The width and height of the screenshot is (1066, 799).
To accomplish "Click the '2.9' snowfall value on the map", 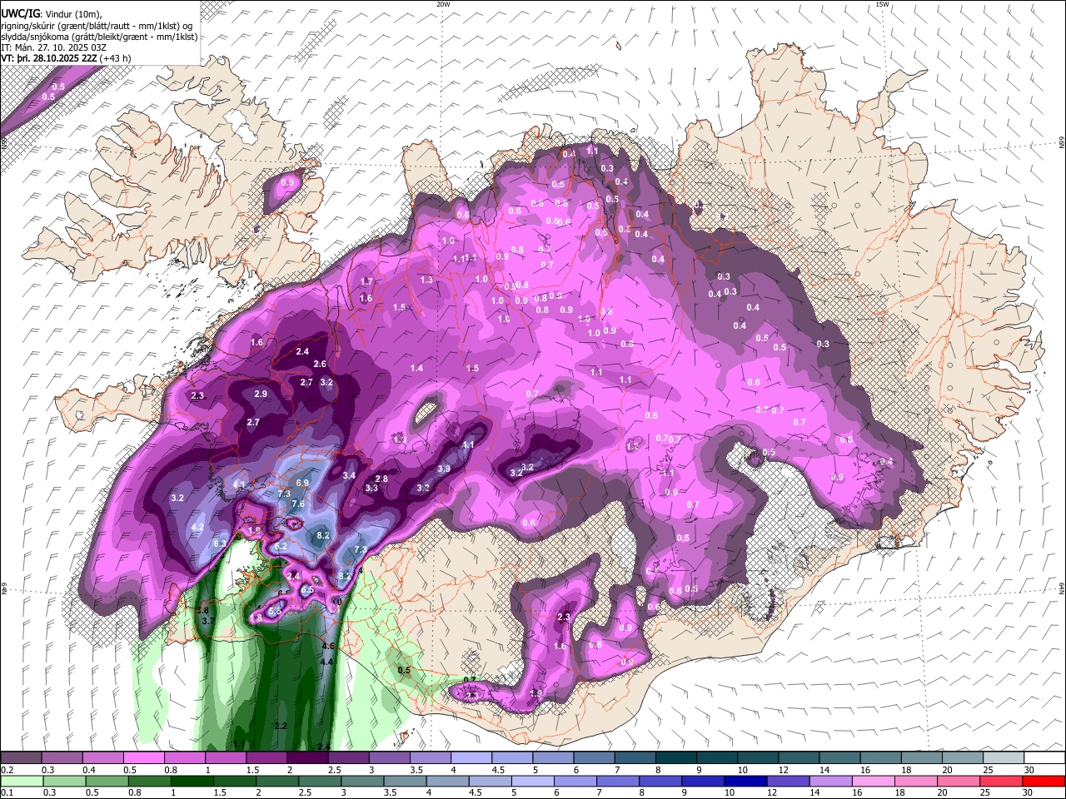I will [261, 394].
